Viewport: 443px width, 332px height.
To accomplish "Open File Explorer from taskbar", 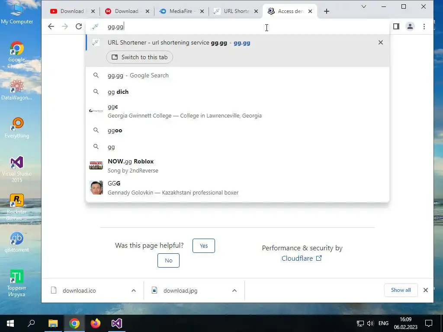I will tap(53, 323).
